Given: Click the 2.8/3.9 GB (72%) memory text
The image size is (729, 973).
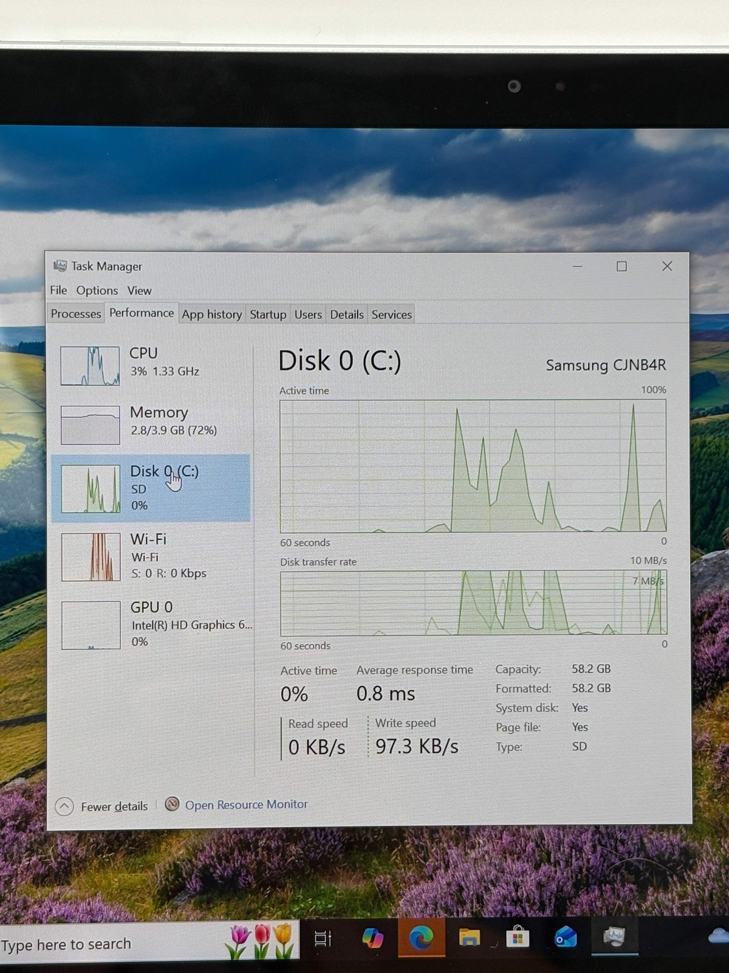Looking at the screenshot, I should (174, 430).
